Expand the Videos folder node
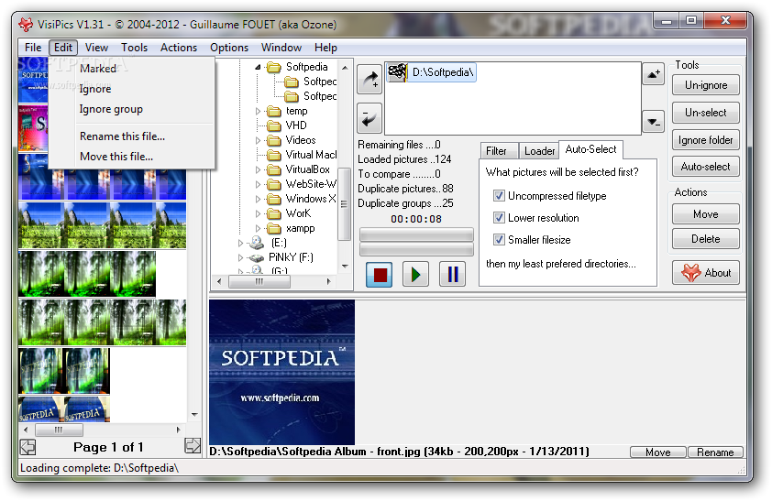772x501 pixels. pyautogui.click(x=258, y=141)
